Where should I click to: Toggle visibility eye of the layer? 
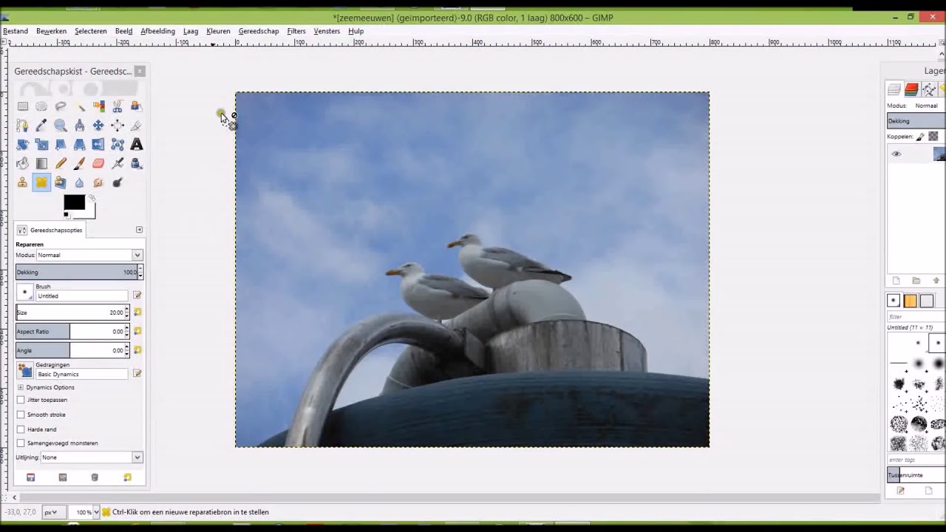pos(896,154)
